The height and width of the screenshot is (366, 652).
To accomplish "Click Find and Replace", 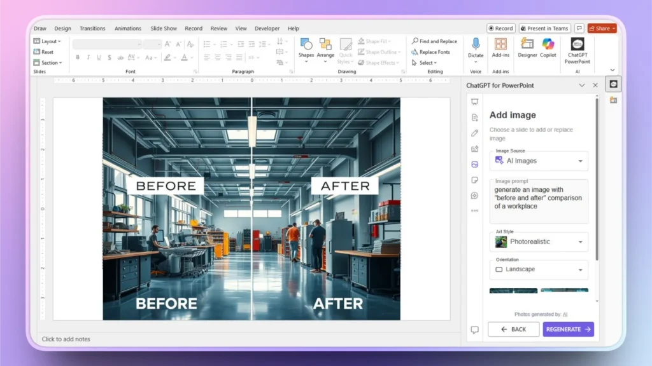I will [x=434, y=41].
